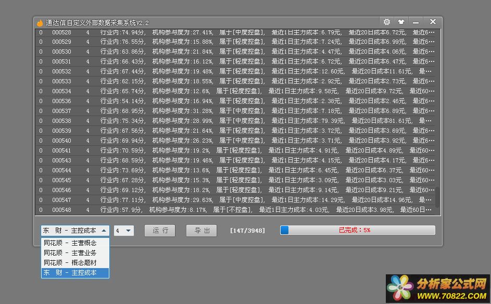Open the settings gear icon in title bar
491x304 pixels.
(387, 22)
